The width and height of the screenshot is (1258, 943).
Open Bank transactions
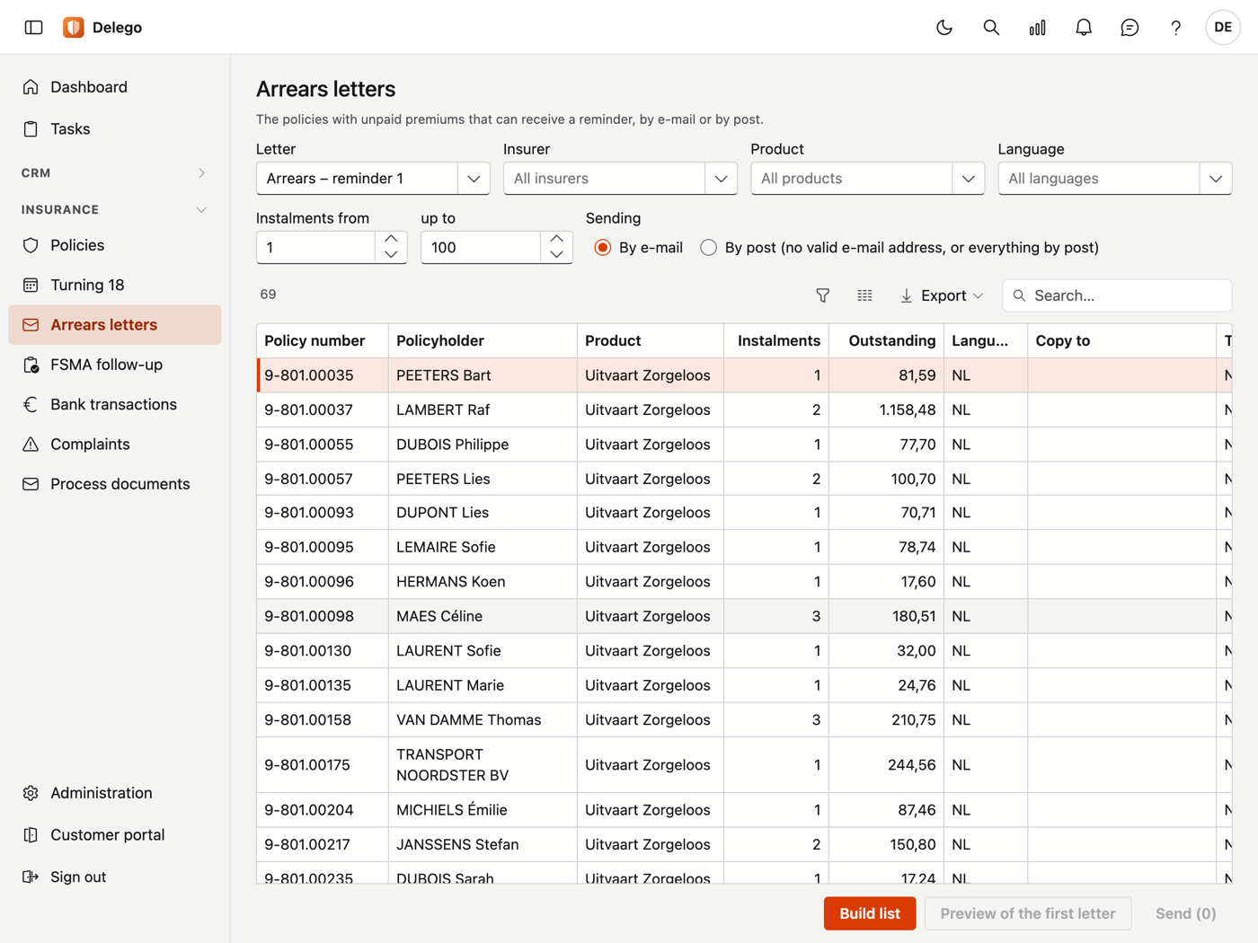point(115,404)
